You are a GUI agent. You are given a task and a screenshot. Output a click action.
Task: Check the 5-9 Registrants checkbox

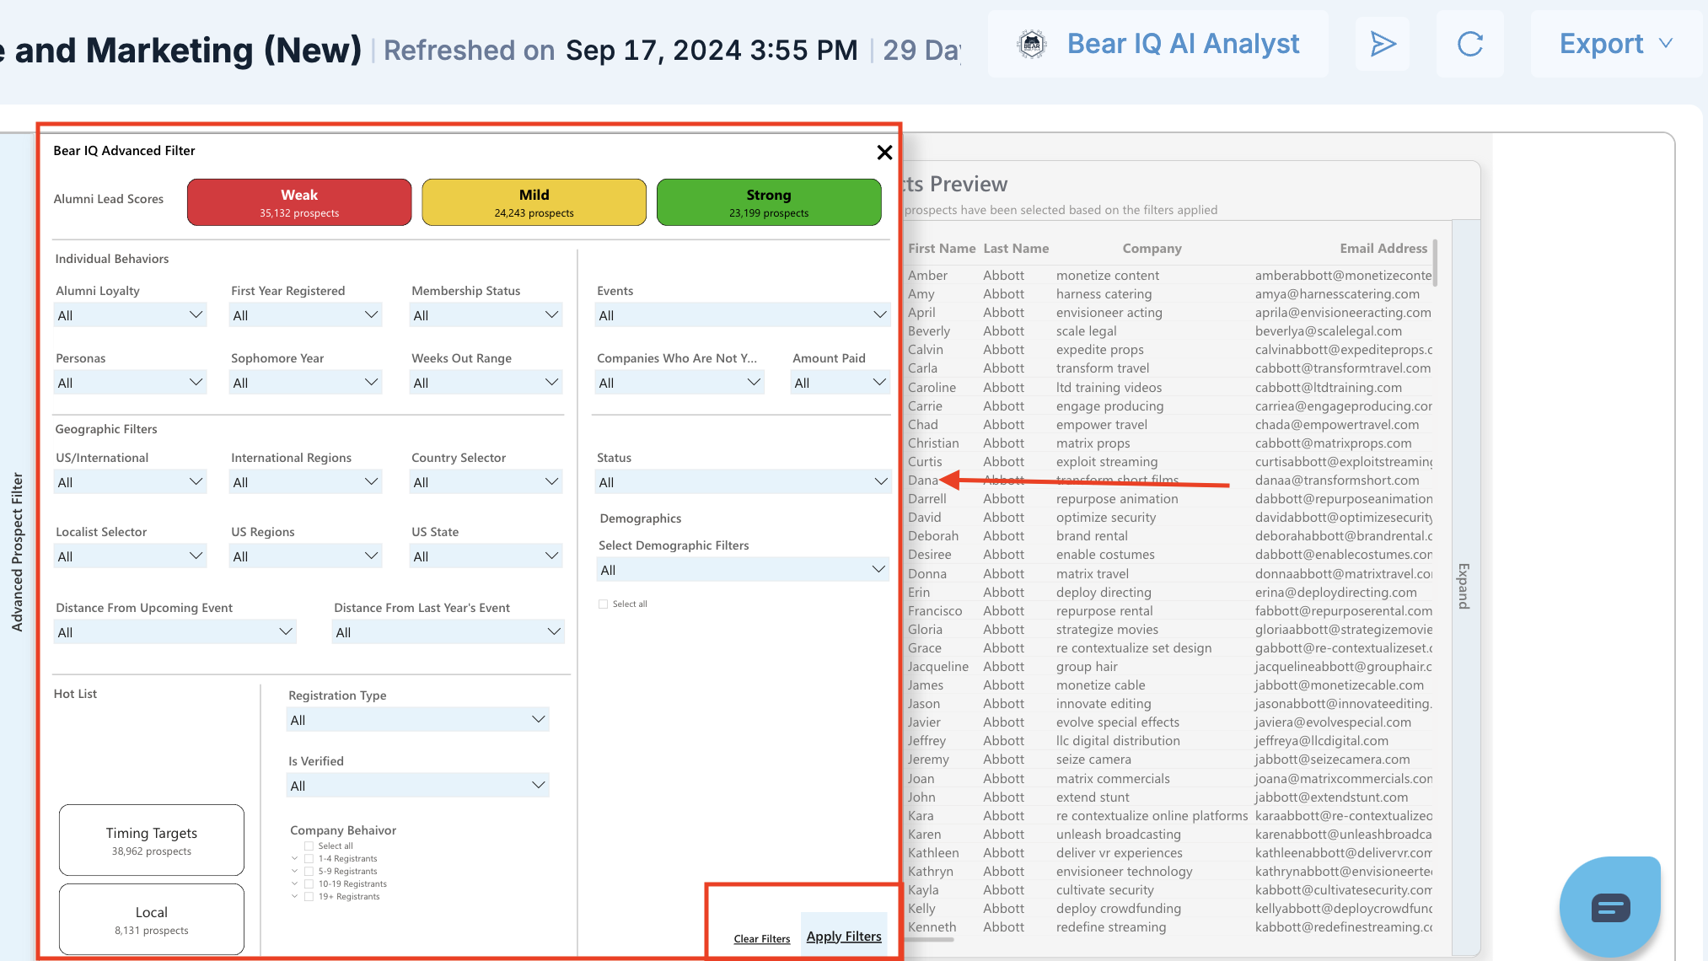click(309, 872)
